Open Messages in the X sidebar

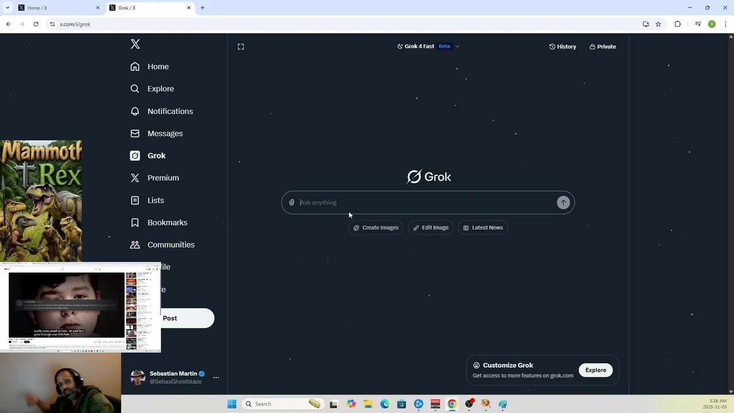pos(156,134)
